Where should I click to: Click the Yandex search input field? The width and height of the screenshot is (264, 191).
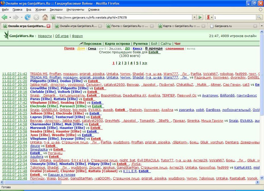tap(235, 17)
